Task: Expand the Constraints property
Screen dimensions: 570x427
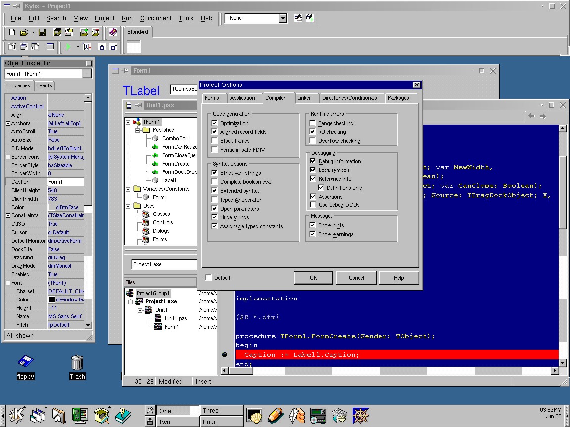Action: tap(8, 215)
